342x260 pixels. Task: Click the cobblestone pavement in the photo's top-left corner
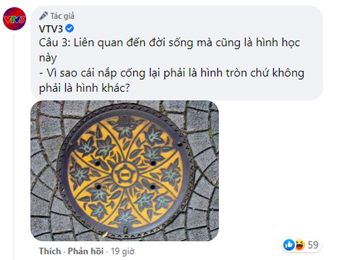pos(45,113)
